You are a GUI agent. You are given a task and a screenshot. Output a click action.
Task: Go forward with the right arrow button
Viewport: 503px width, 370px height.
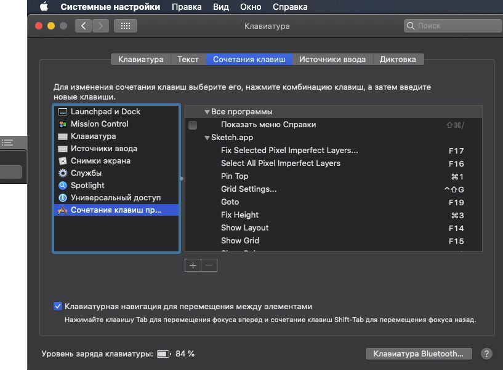coord(101,26)
